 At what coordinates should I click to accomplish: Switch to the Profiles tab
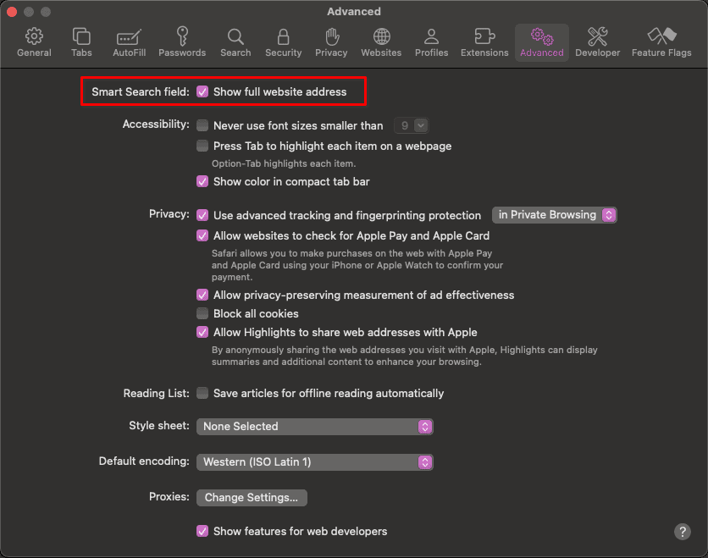pos(431,42)
